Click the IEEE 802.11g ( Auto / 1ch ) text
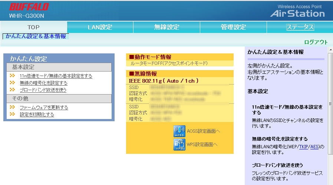 164,81
